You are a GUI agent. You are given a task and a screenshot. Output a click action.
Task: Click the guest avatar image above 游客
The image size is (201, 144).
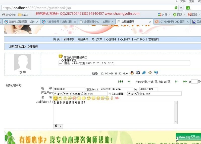(x=23, y=62)
